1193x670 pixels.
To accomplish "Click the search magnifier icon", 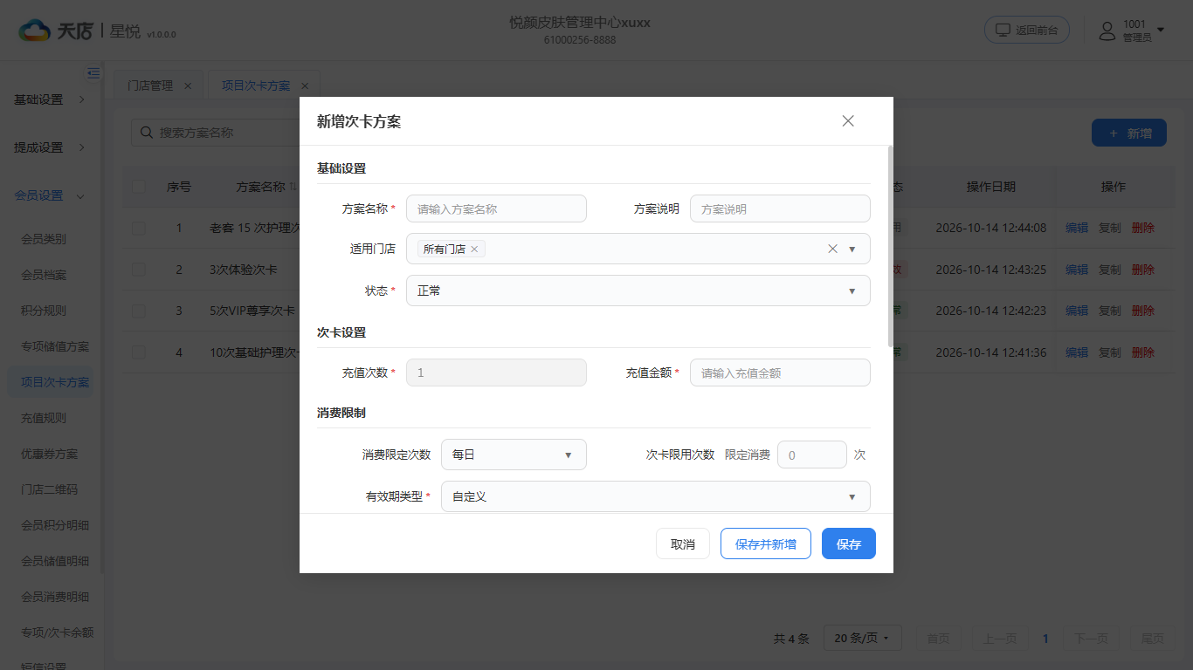I will click(x=145, y=133).
